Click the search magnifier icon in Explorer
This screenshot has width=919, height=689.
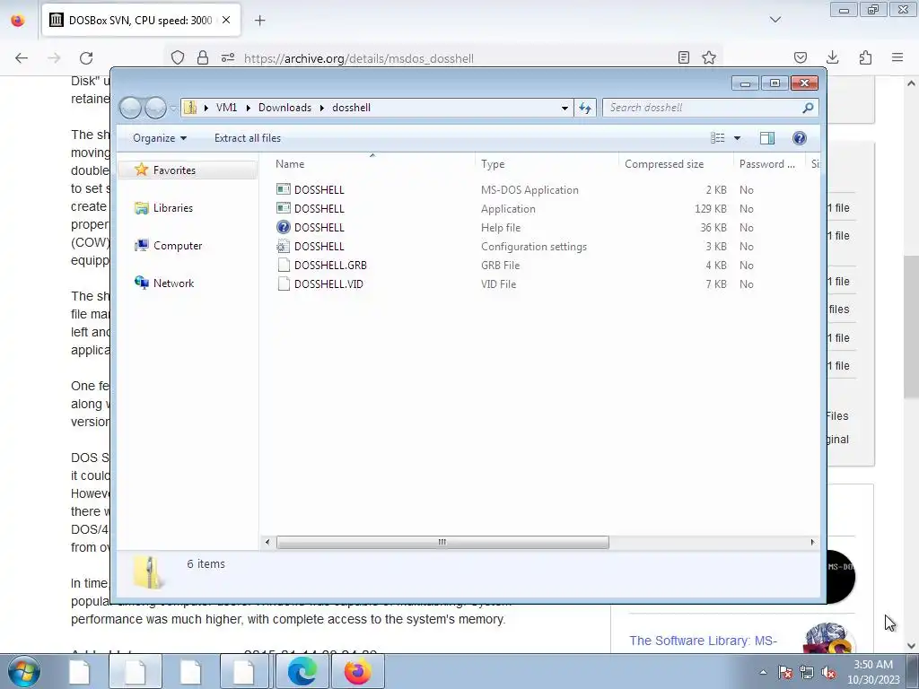[808, 108]
